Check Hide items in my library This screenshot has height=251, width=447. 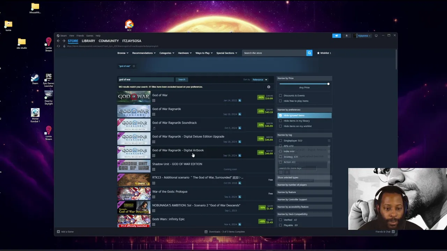(x=280, y=121)
